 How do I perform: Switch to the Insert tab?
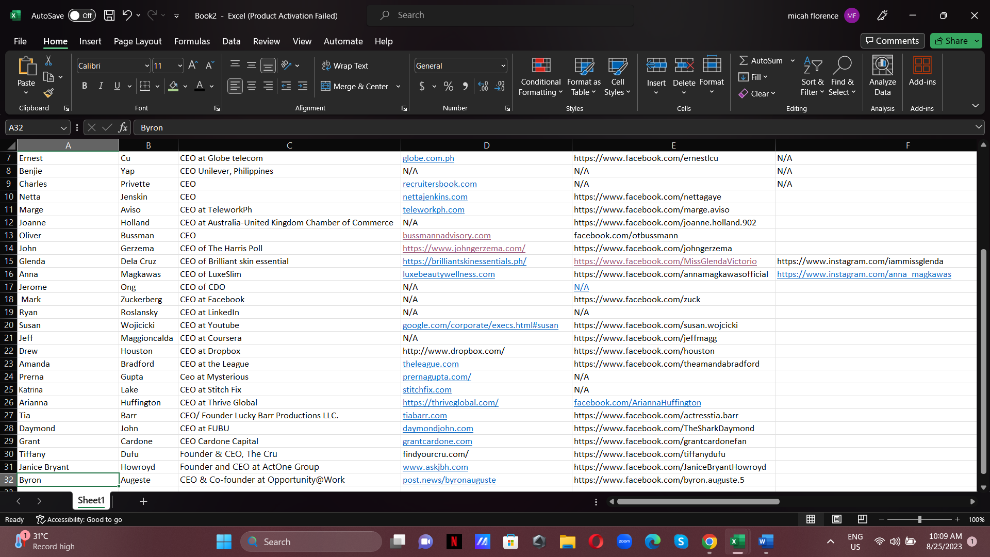point(90,41)
